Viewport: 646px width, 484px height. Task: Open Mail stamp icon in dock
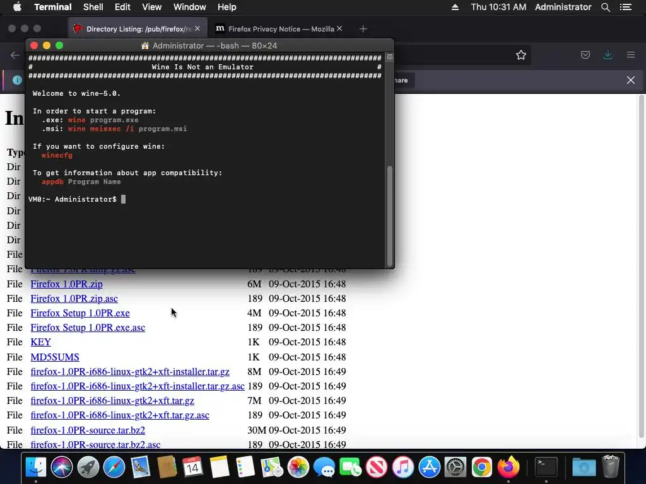[141, 467]
